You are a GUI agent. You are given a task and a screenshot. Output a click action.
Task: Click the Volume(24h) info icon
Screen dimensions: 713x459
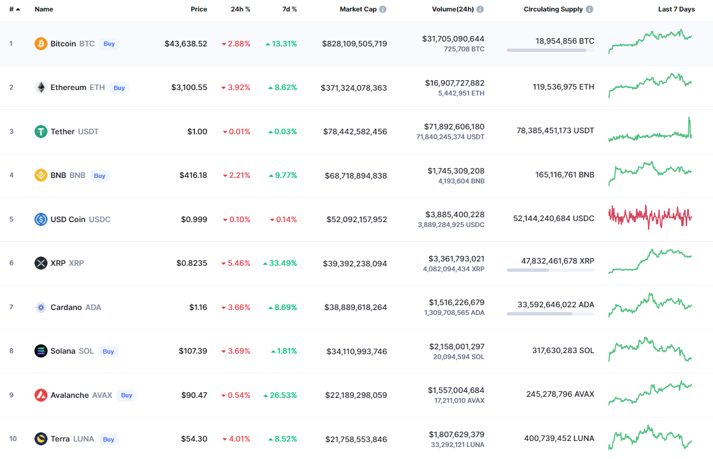(x=480, y=9)
